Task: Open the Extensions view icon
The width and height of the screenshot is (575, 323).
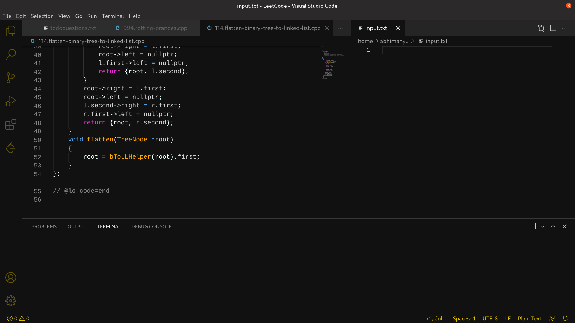Action: coord(11,124)
